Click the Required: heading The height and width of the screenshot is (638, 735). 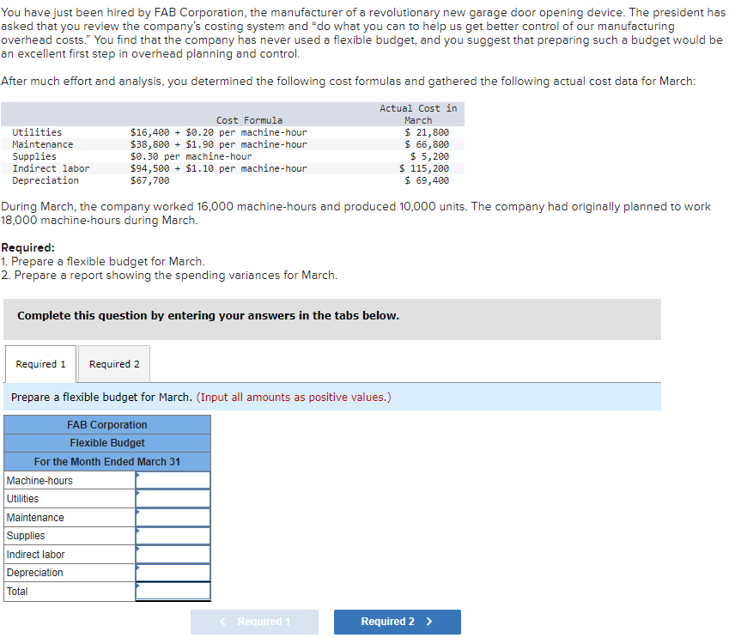click(27, 247)
